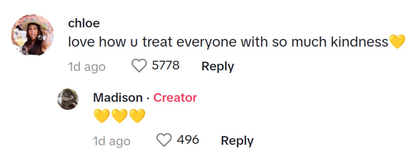Reply to Madison's comment
418x162 pixels.
tap(237, 141)
